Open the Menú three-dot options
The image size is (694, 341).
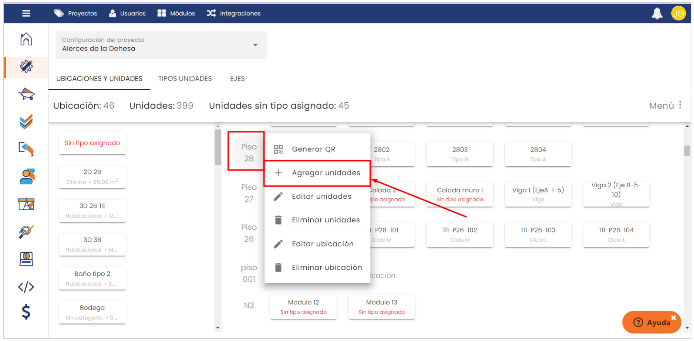680,105
